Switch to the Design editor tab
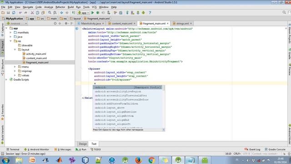 pyautogui.click(x=83, y=144)
